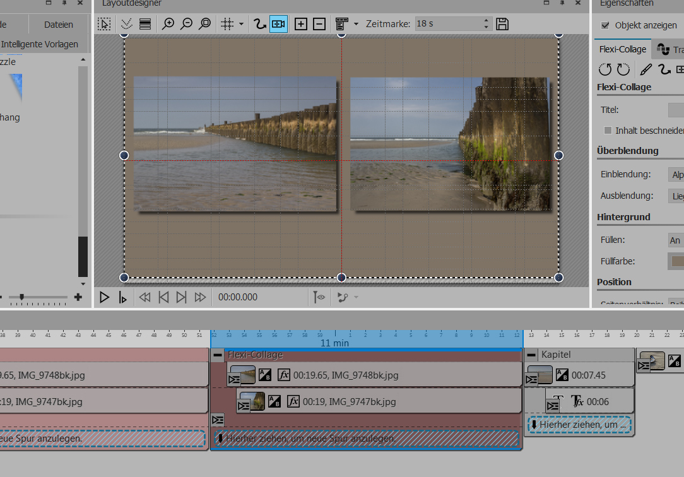Collapse the Flexi-Collage track in timeline
This screenshot has width=684, height=477.
(x=218, y=355)
